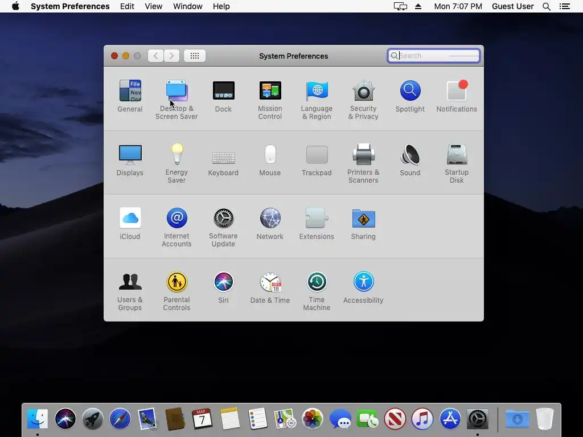
Task: Open Users & Groups pane
Action: 130,291
